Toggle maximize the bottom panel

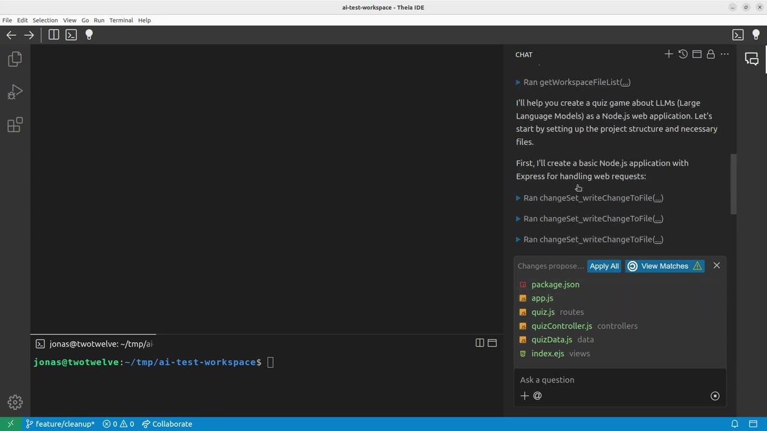492,343
